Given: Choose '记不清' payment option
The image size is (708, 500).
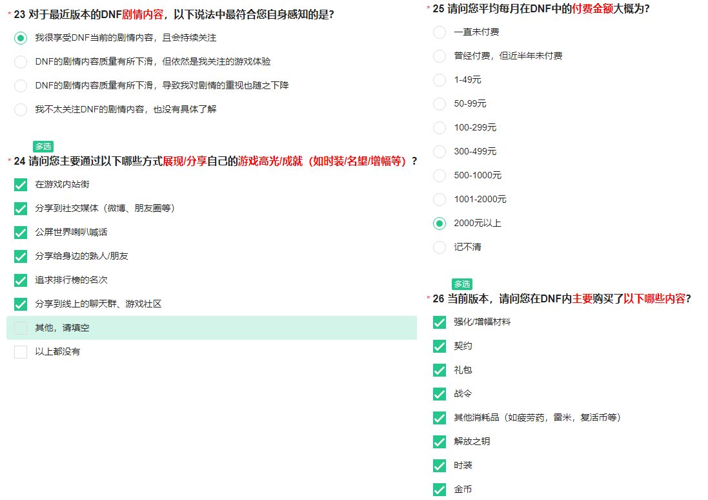Looking at the screenshot, I should pyautogui.click(x=440, y=247).
